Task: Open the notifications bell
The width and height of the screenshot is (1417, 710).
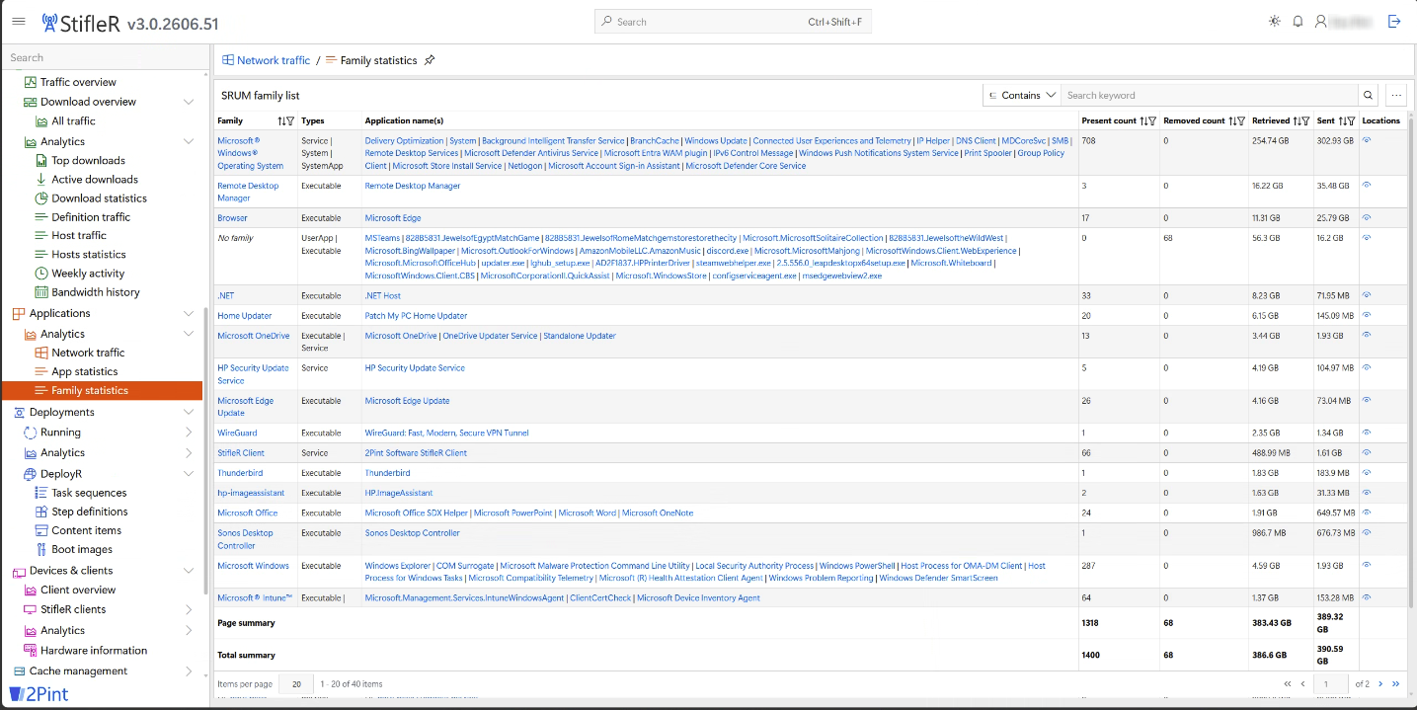Action: [x=1299, y=21]
